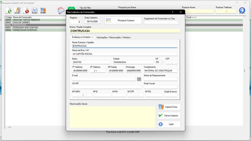Image resolution: width=251 pixels, height=141 pixels.
Task: Click the CEP input field
Action: point(171,62)
